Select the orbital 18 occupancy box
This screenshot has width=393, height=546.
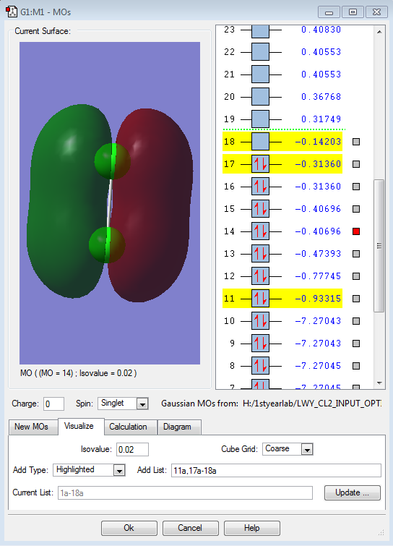[260, 142]
